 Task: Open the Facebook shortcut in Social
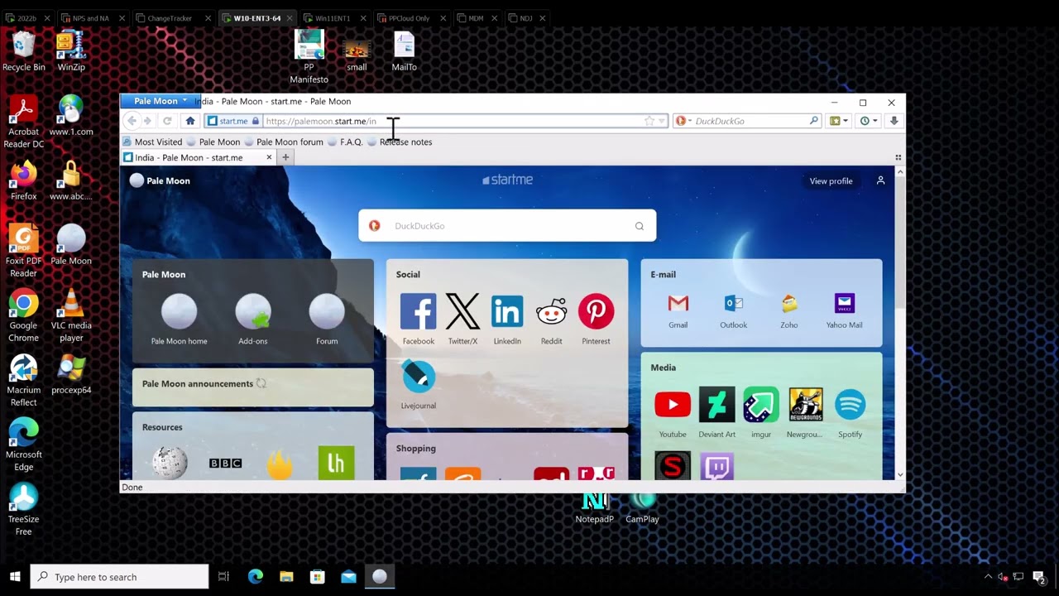pyautogui.click(x=418, y=320)
